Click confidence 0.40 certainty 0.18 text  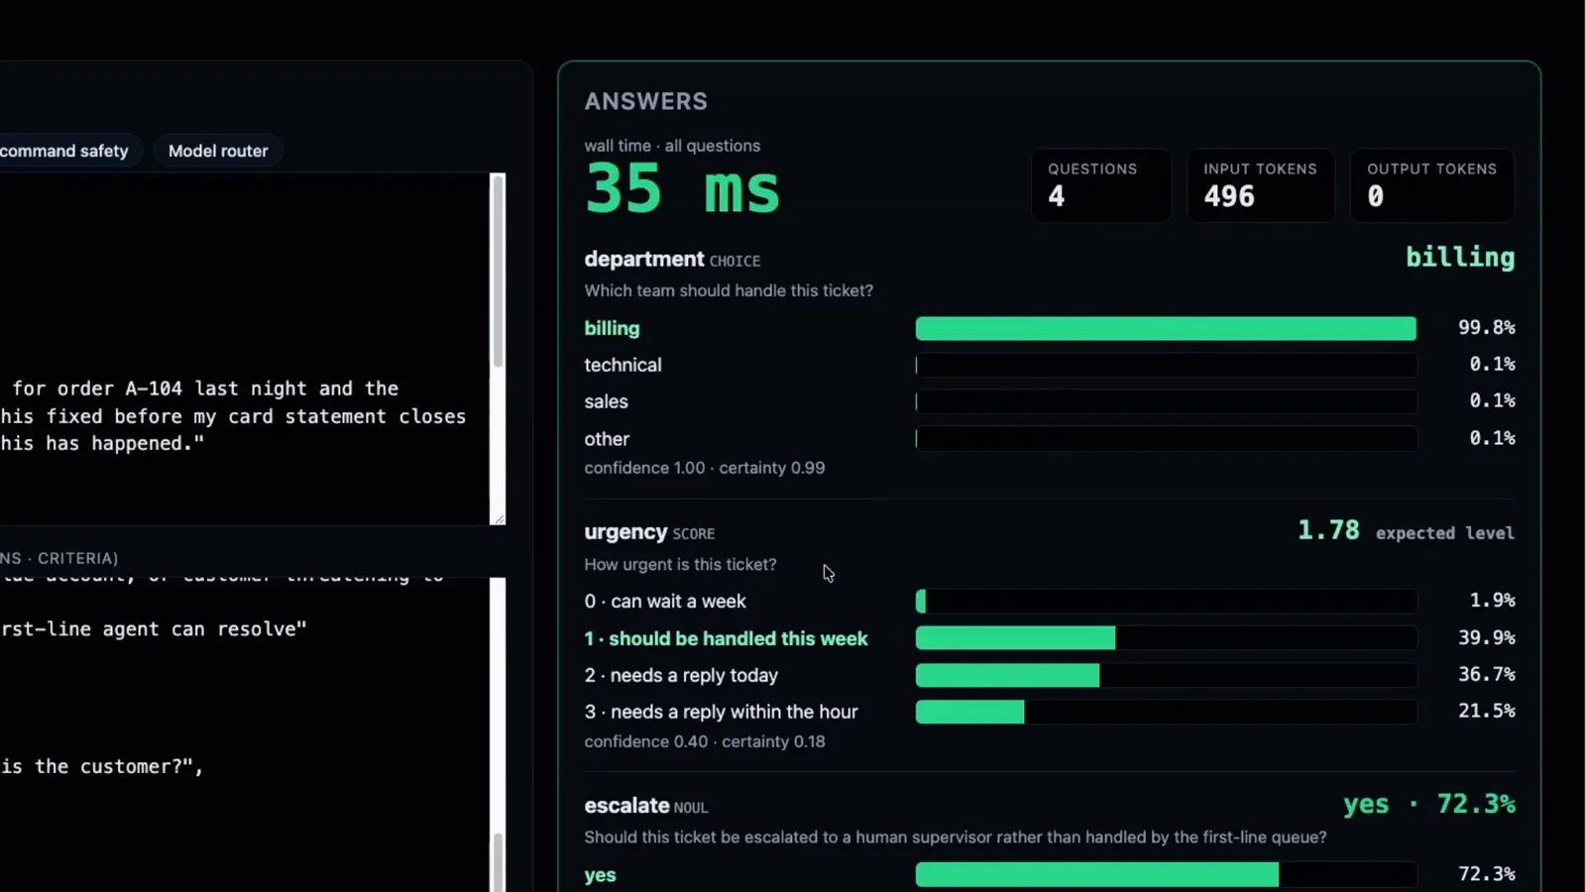704,741
